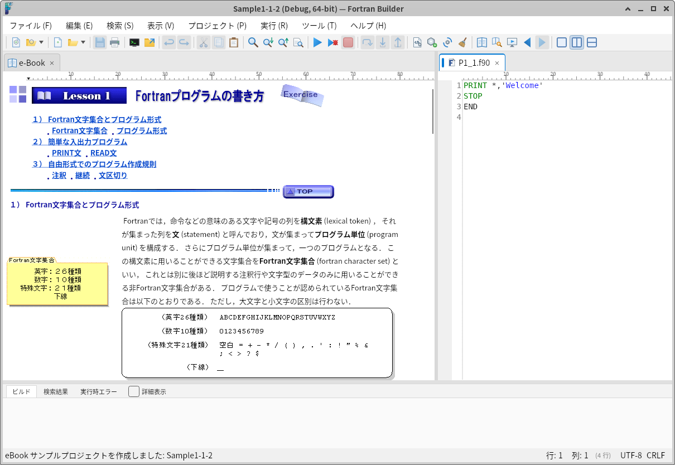Click the Find Previous icon
The width and height of the screenshot is (675, 465).
point(283,42)
